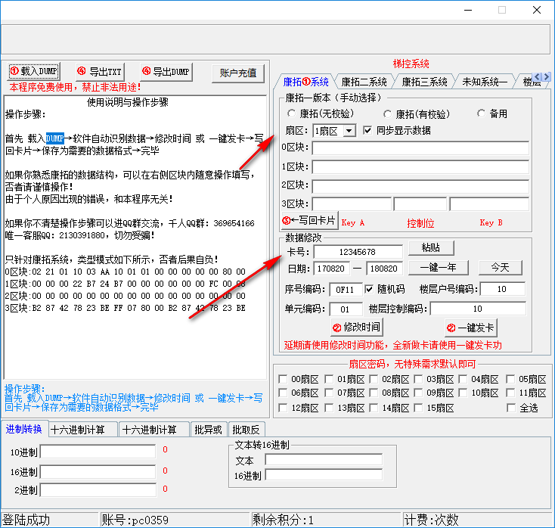Check the 12扇区 checkbox
The height and width of the screenshot is (528, 555).
coord(283,408)
